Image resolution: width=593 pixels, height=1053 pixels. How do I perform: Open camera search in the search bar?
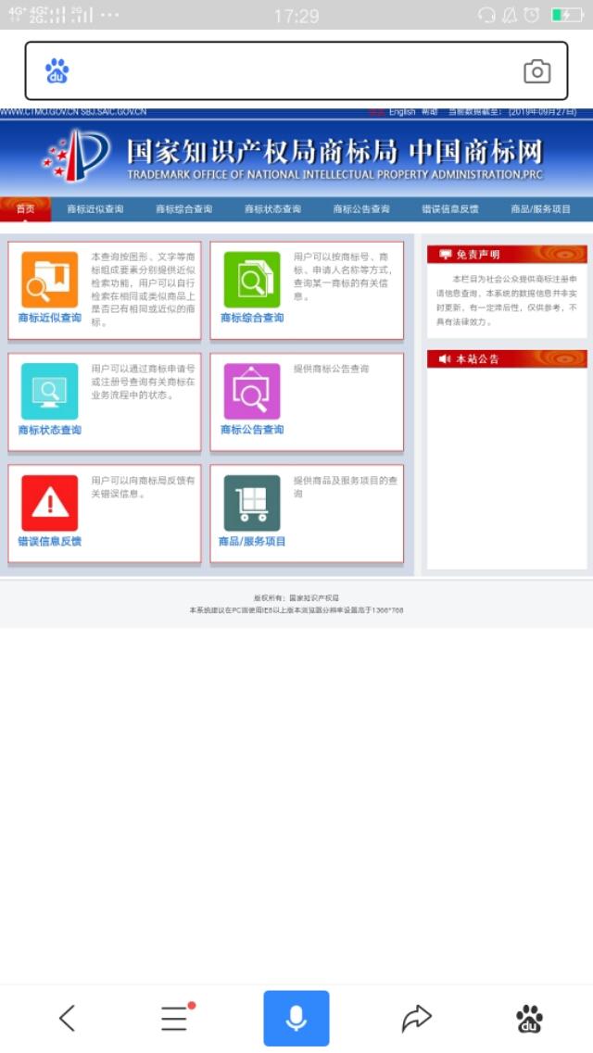coord(536,71)
